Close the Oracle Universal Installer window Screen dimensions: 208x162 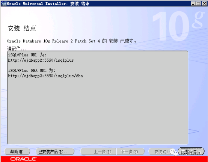coord(204,4)
